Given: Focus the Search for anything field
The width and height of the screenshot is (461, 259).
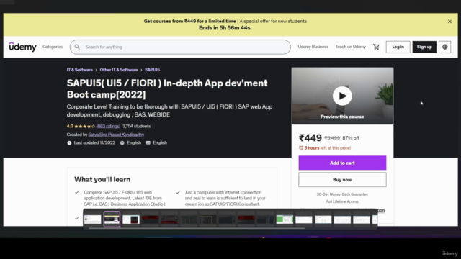Looking at the screenshot, I should [180, 47].
